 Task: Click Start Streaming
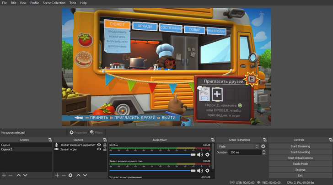click(300, 146)
